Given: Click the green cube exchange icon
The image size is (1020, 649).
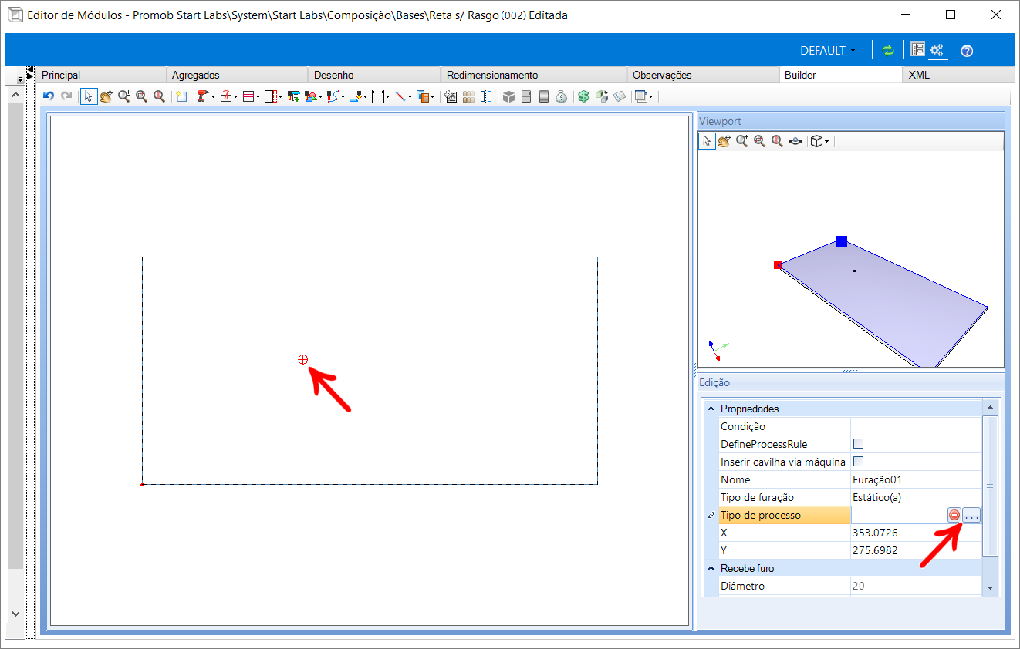Looking at the screenshot, I should (x=602, y=96).
